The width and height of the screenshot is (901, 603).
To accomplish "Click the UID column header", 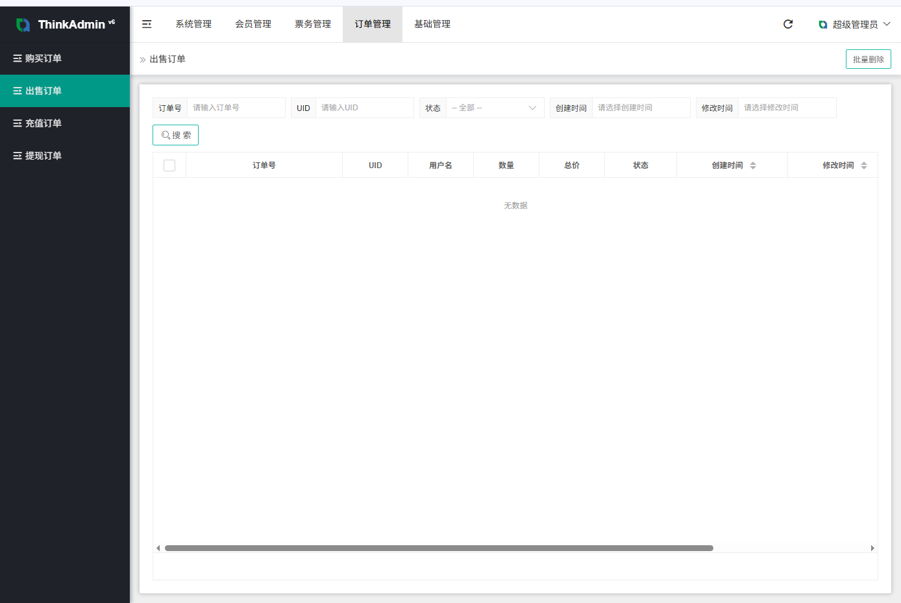I will point(375,166).
